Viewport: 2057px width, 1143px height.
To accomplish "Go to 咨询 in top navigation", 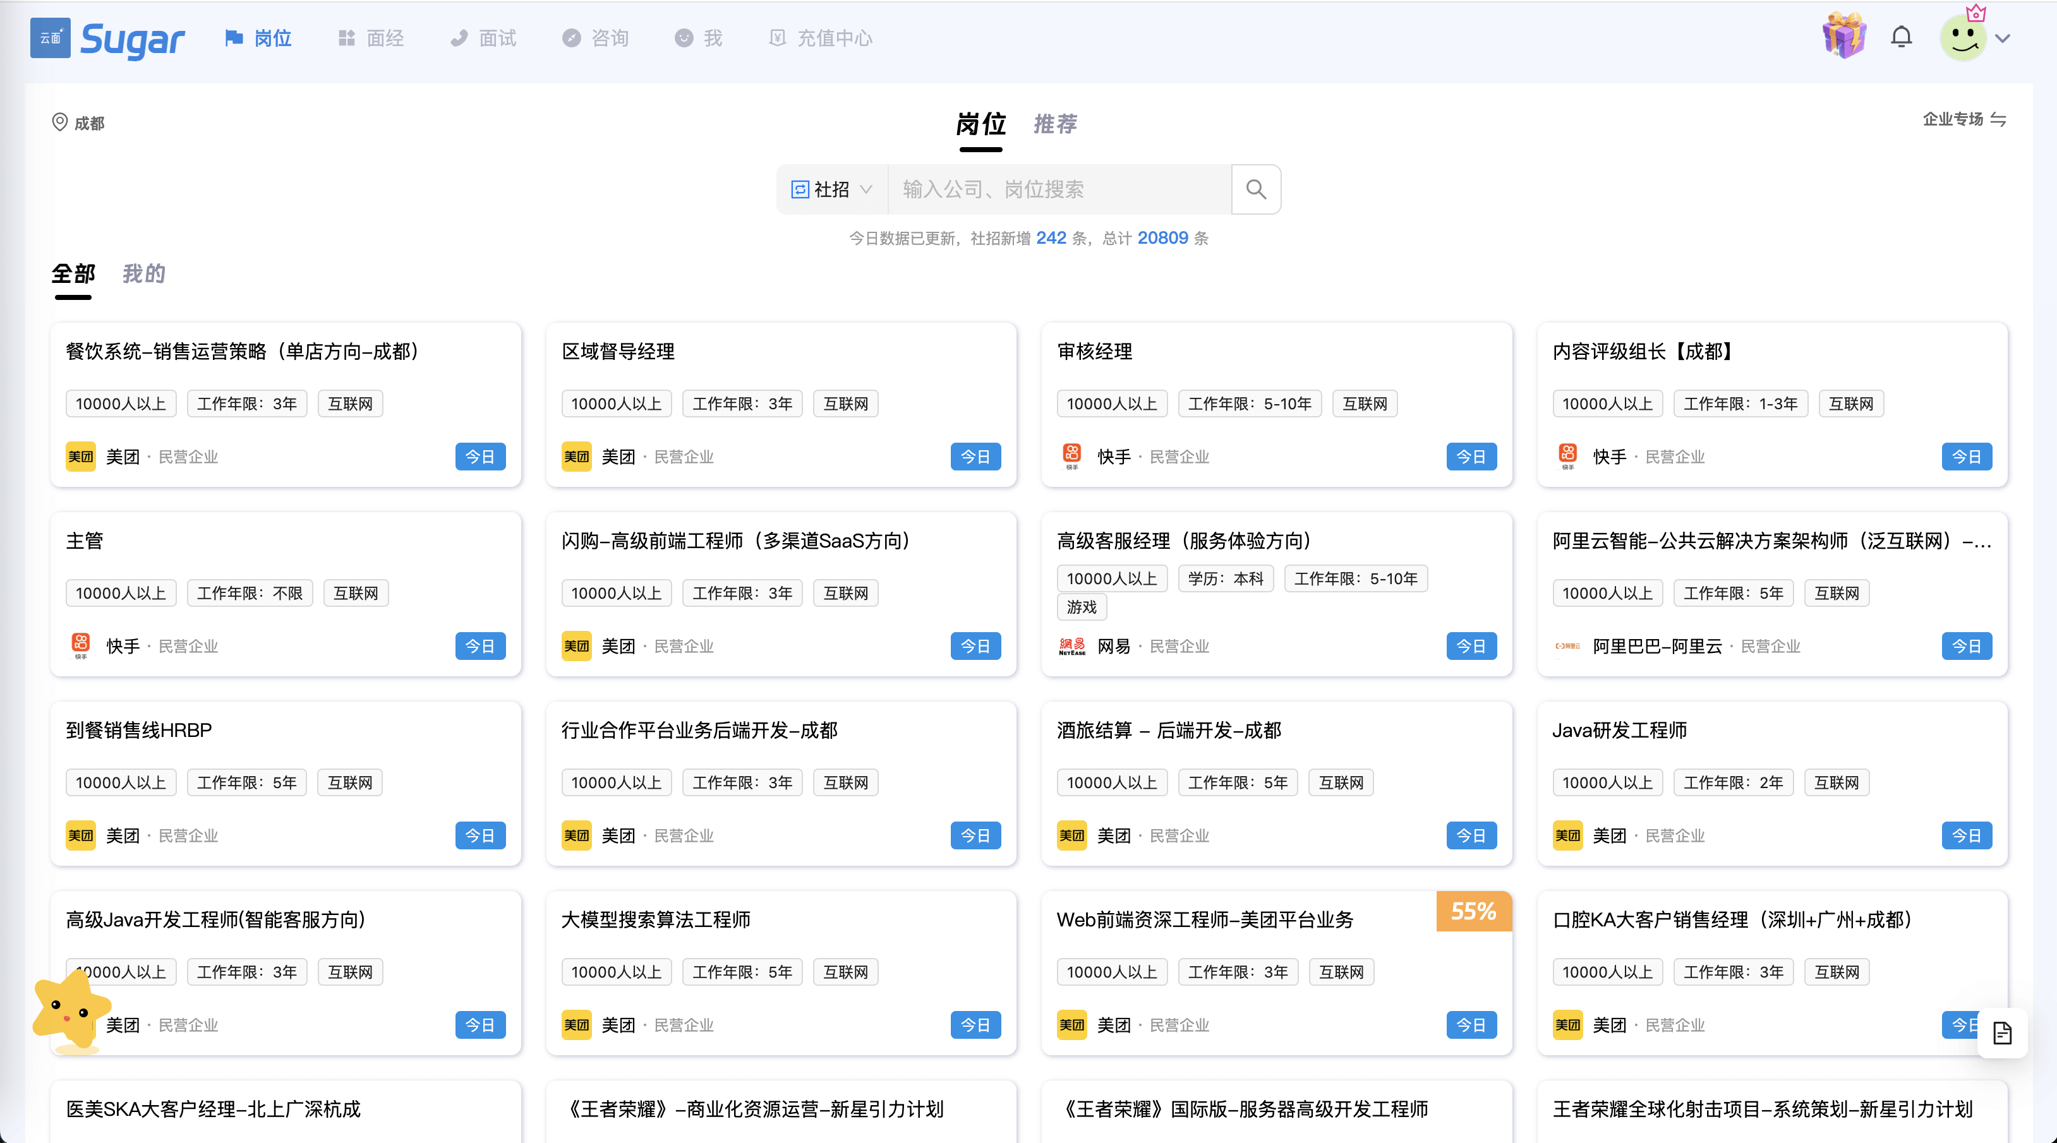I will (596, 39).
